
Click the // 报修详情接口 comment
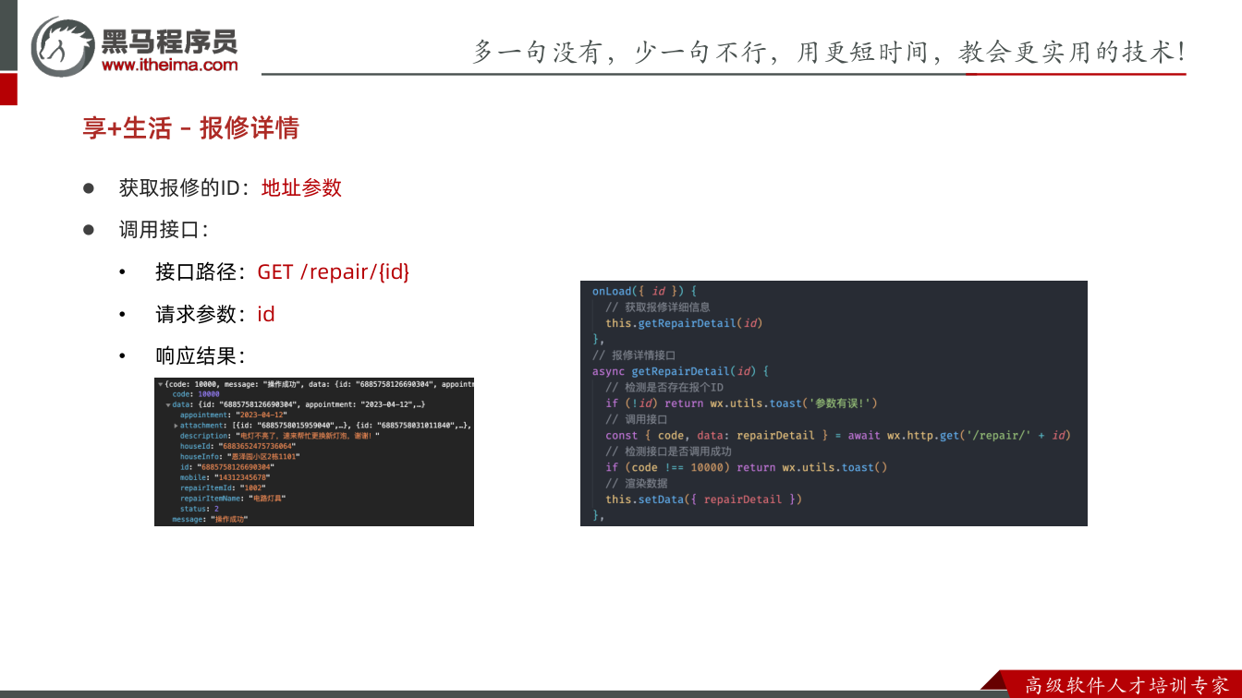coord(634,355)
